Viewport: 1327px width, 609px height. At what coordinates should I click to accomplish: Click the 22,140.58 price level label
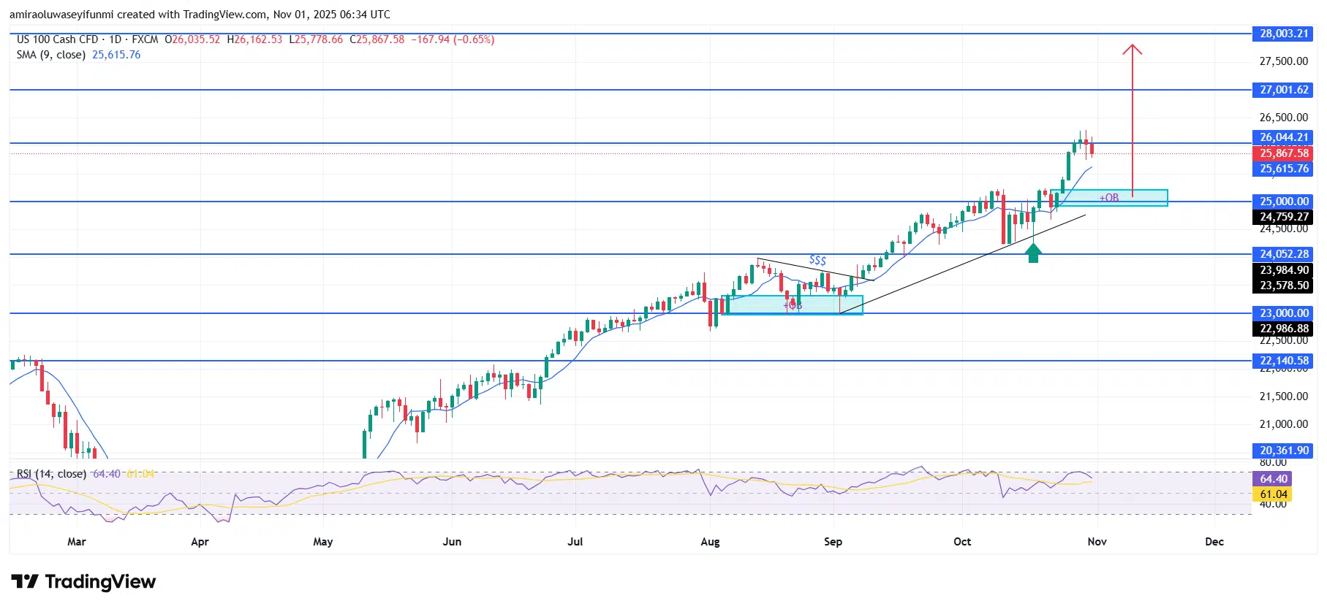(x=1283, y=361)
